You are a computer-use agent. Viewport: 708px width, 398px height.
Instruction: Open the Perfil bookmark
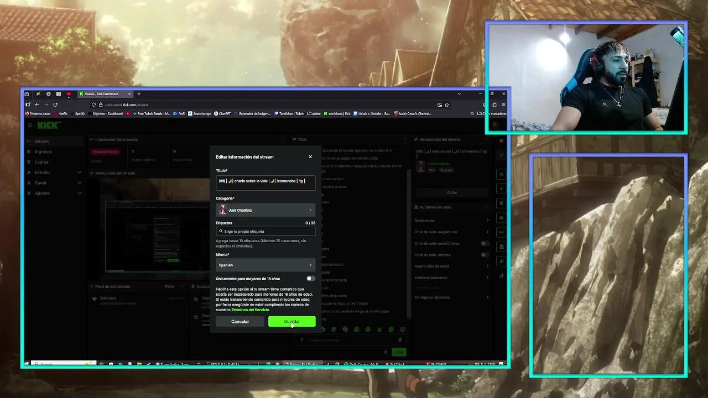coord(179,113)
